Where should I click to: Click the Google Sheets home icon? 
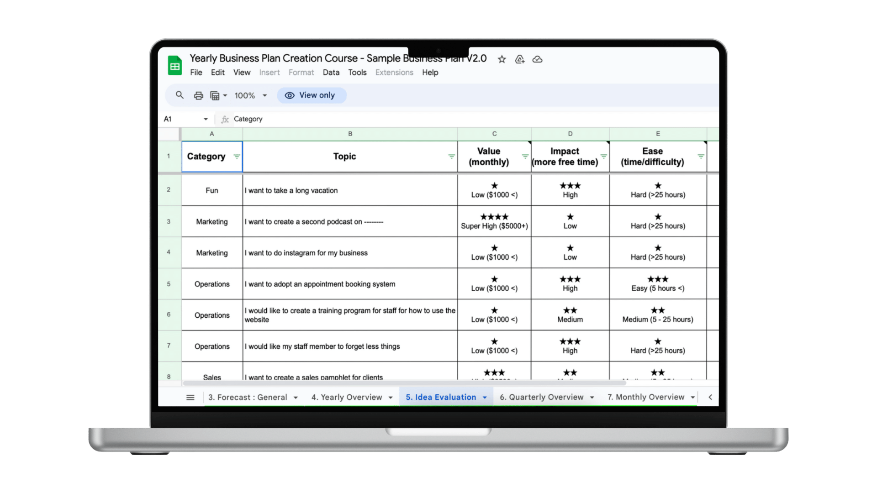(x=174, y=65)
